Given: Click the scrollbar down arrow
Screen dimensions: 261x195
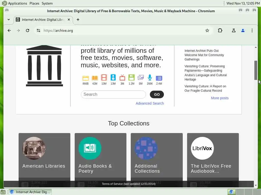Looking at the screenshot, I should click(256, 185).
